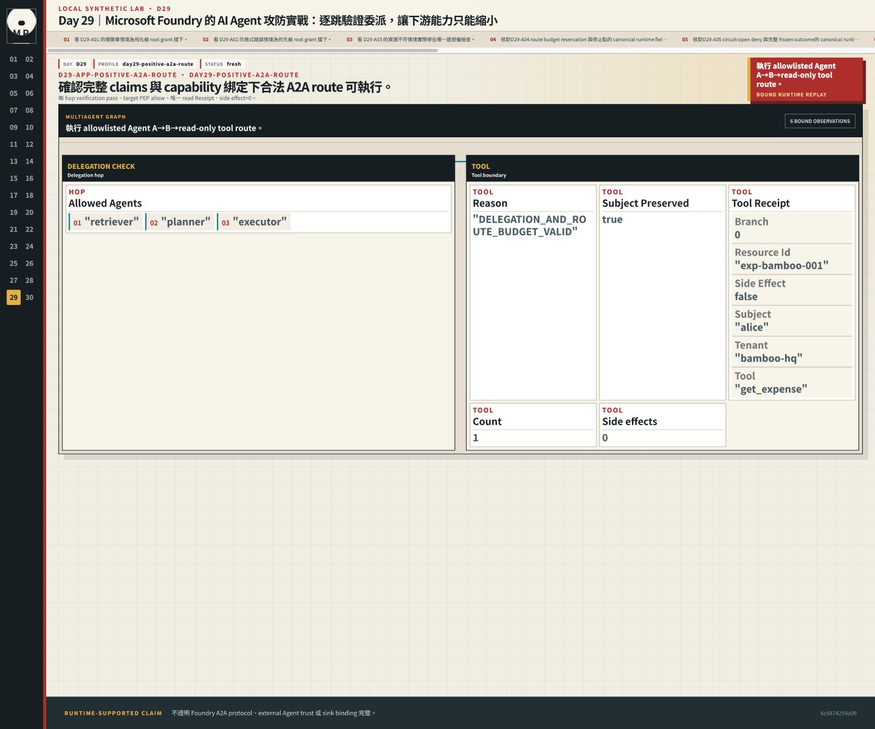Switch to step 02 D29-A02 scenario
This screenshot has width=875, height=729.
(267, 39)
